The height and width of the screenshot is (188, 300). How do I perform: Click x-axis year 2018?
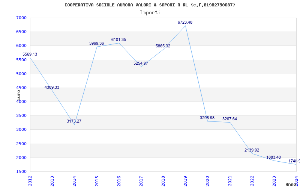coord(163,181)
